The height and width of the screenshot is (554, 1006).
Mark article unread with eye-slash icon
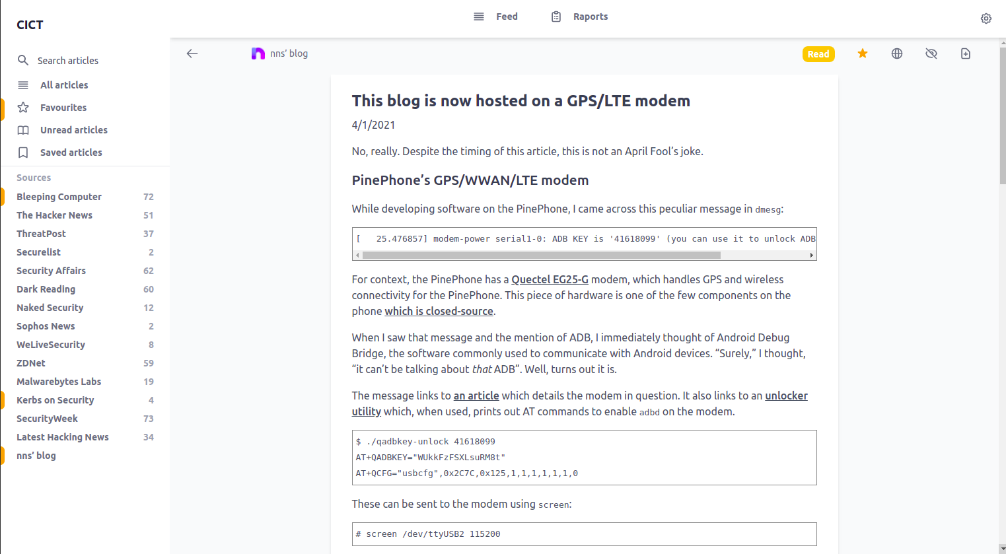pyautogui.click(x=931, y=53)
